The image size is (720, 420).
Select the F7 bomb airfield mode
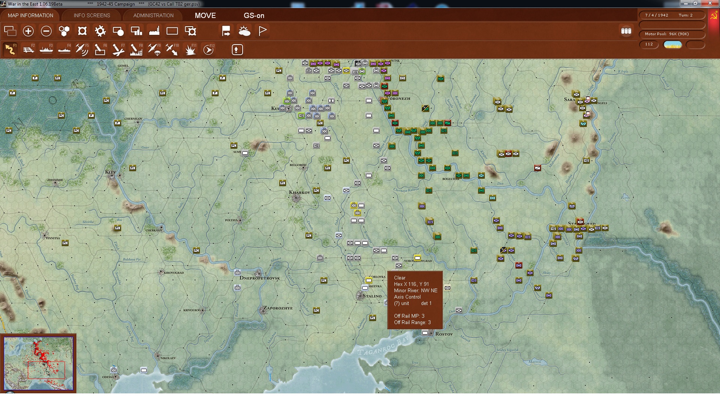[118, 49]
